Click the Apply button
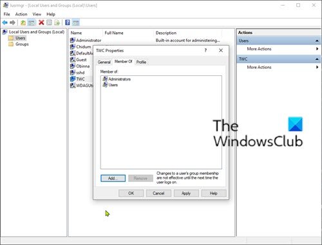The width and height of the screenshot is (322, 245). [x=186, y=194]
